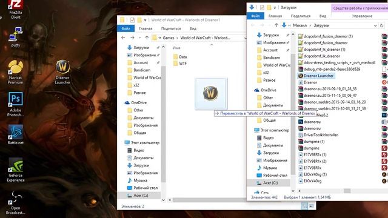Select DriverToolkitInstaller file in Загрузки list
This screenshot has width=388, height=218.
(318, 135)
